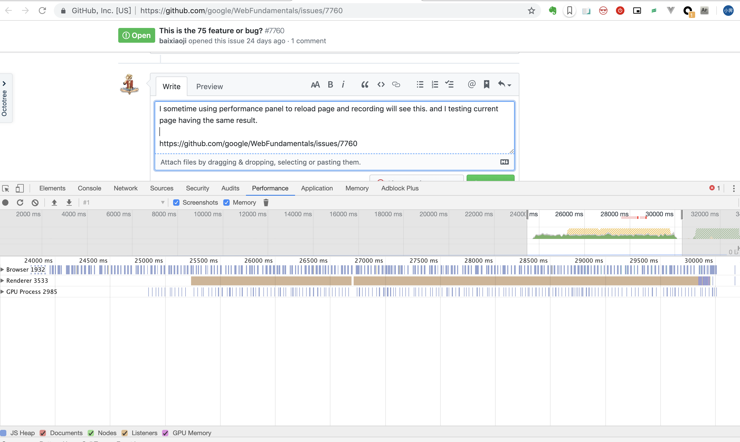Insert a bulleted list in the comment
This screenshot has width=740, height=442.
pyautogui.click(x=420, y=85)
